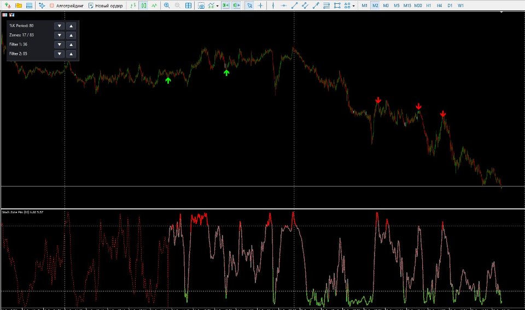525x310 pixels.
Task: Click the first small chart corner icon
Action: pos(5,15)
